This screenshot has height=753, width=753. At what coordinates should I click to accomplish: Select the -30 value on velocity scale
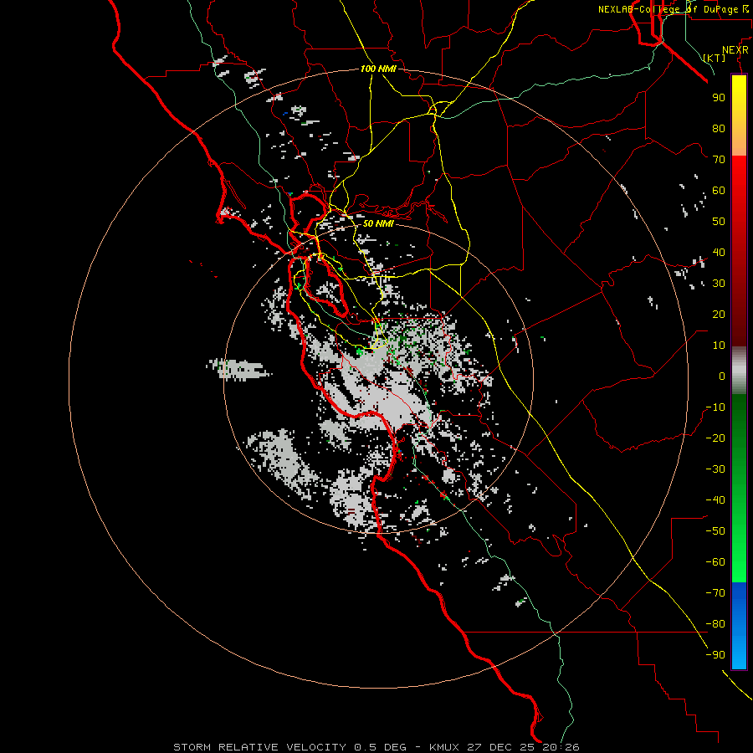point(715,469)
